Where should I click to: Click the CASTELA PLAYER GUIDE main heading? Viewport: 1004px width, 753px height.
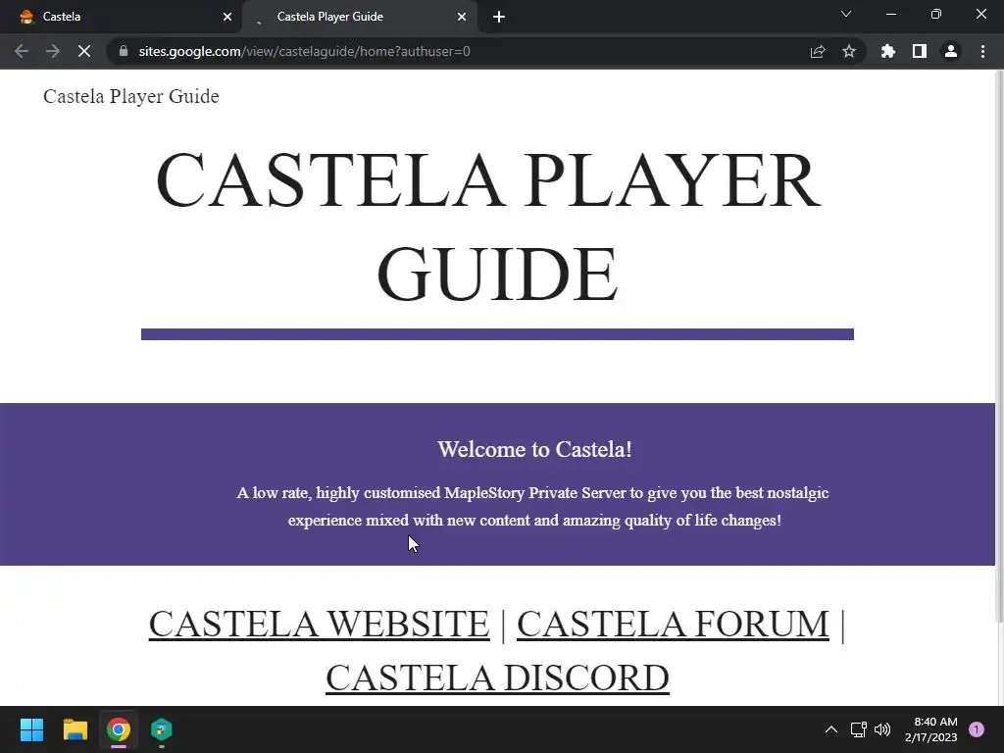click(488, 226)
